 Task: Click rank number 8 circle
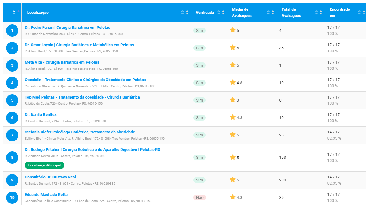tap(12, 158)
